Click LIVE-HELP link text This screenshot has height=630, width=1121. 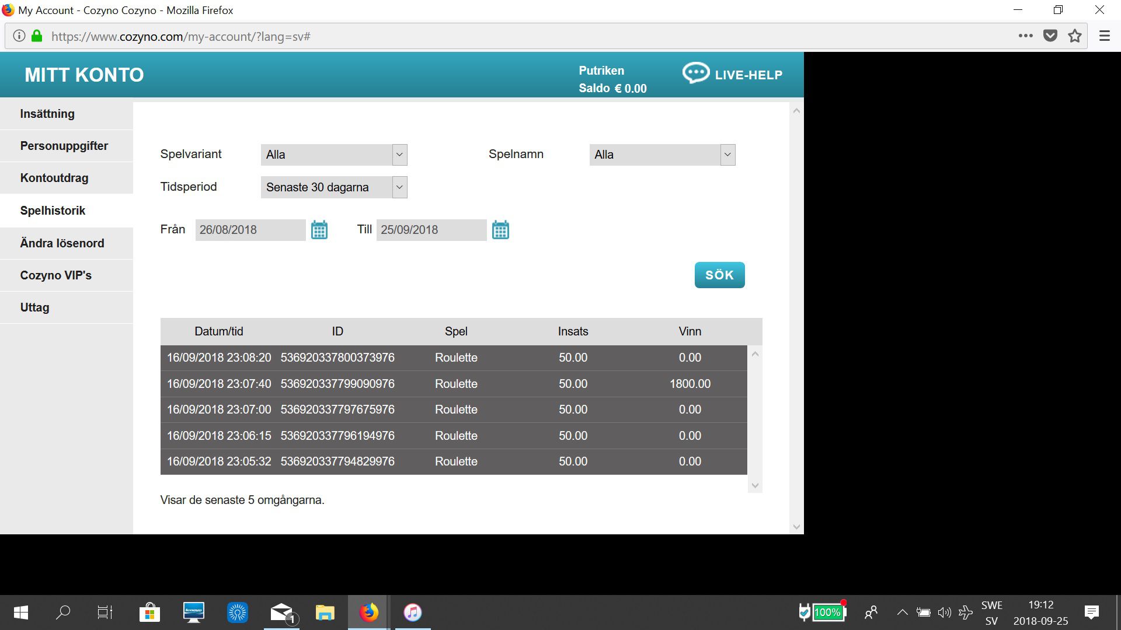click(749, 75)
